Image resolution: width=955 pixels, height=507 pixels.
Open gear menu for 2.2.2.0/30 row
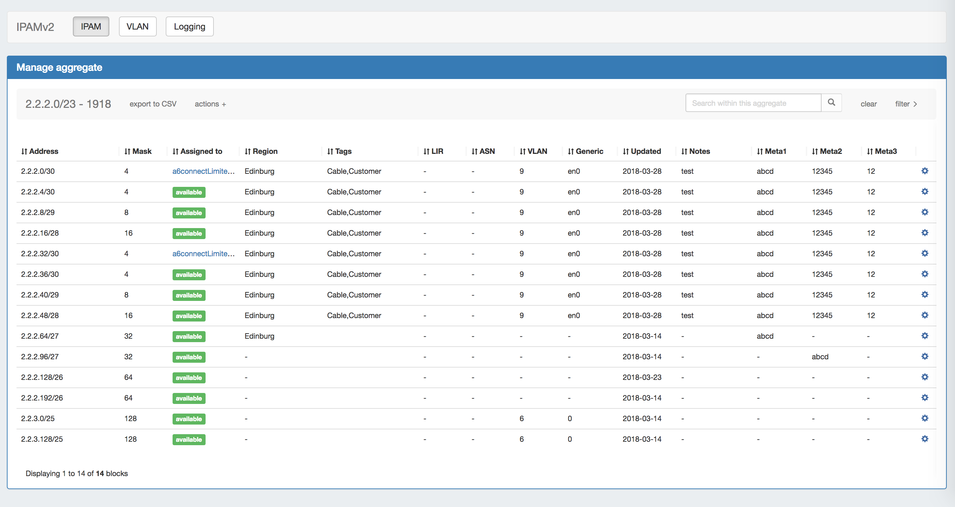coord(925,171)
